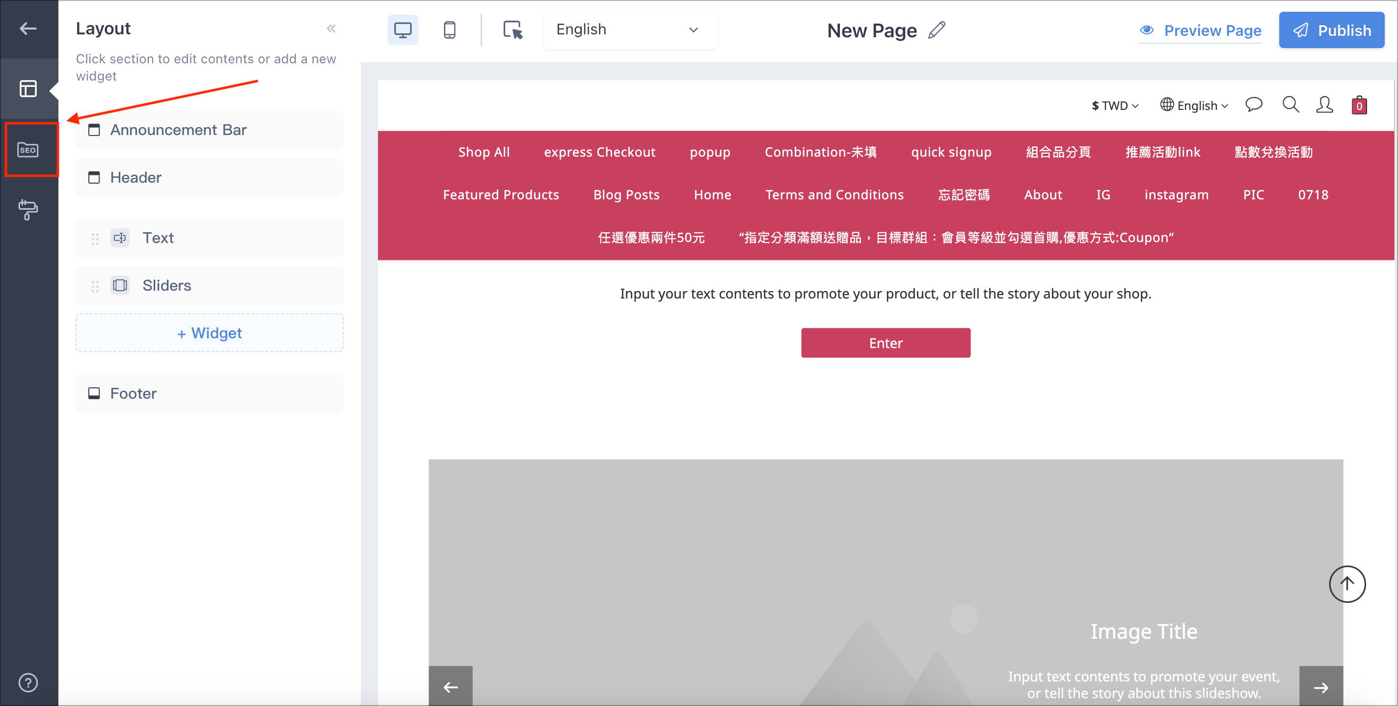
Task: Select the Sliders widget row
Action: coord(210,285)
